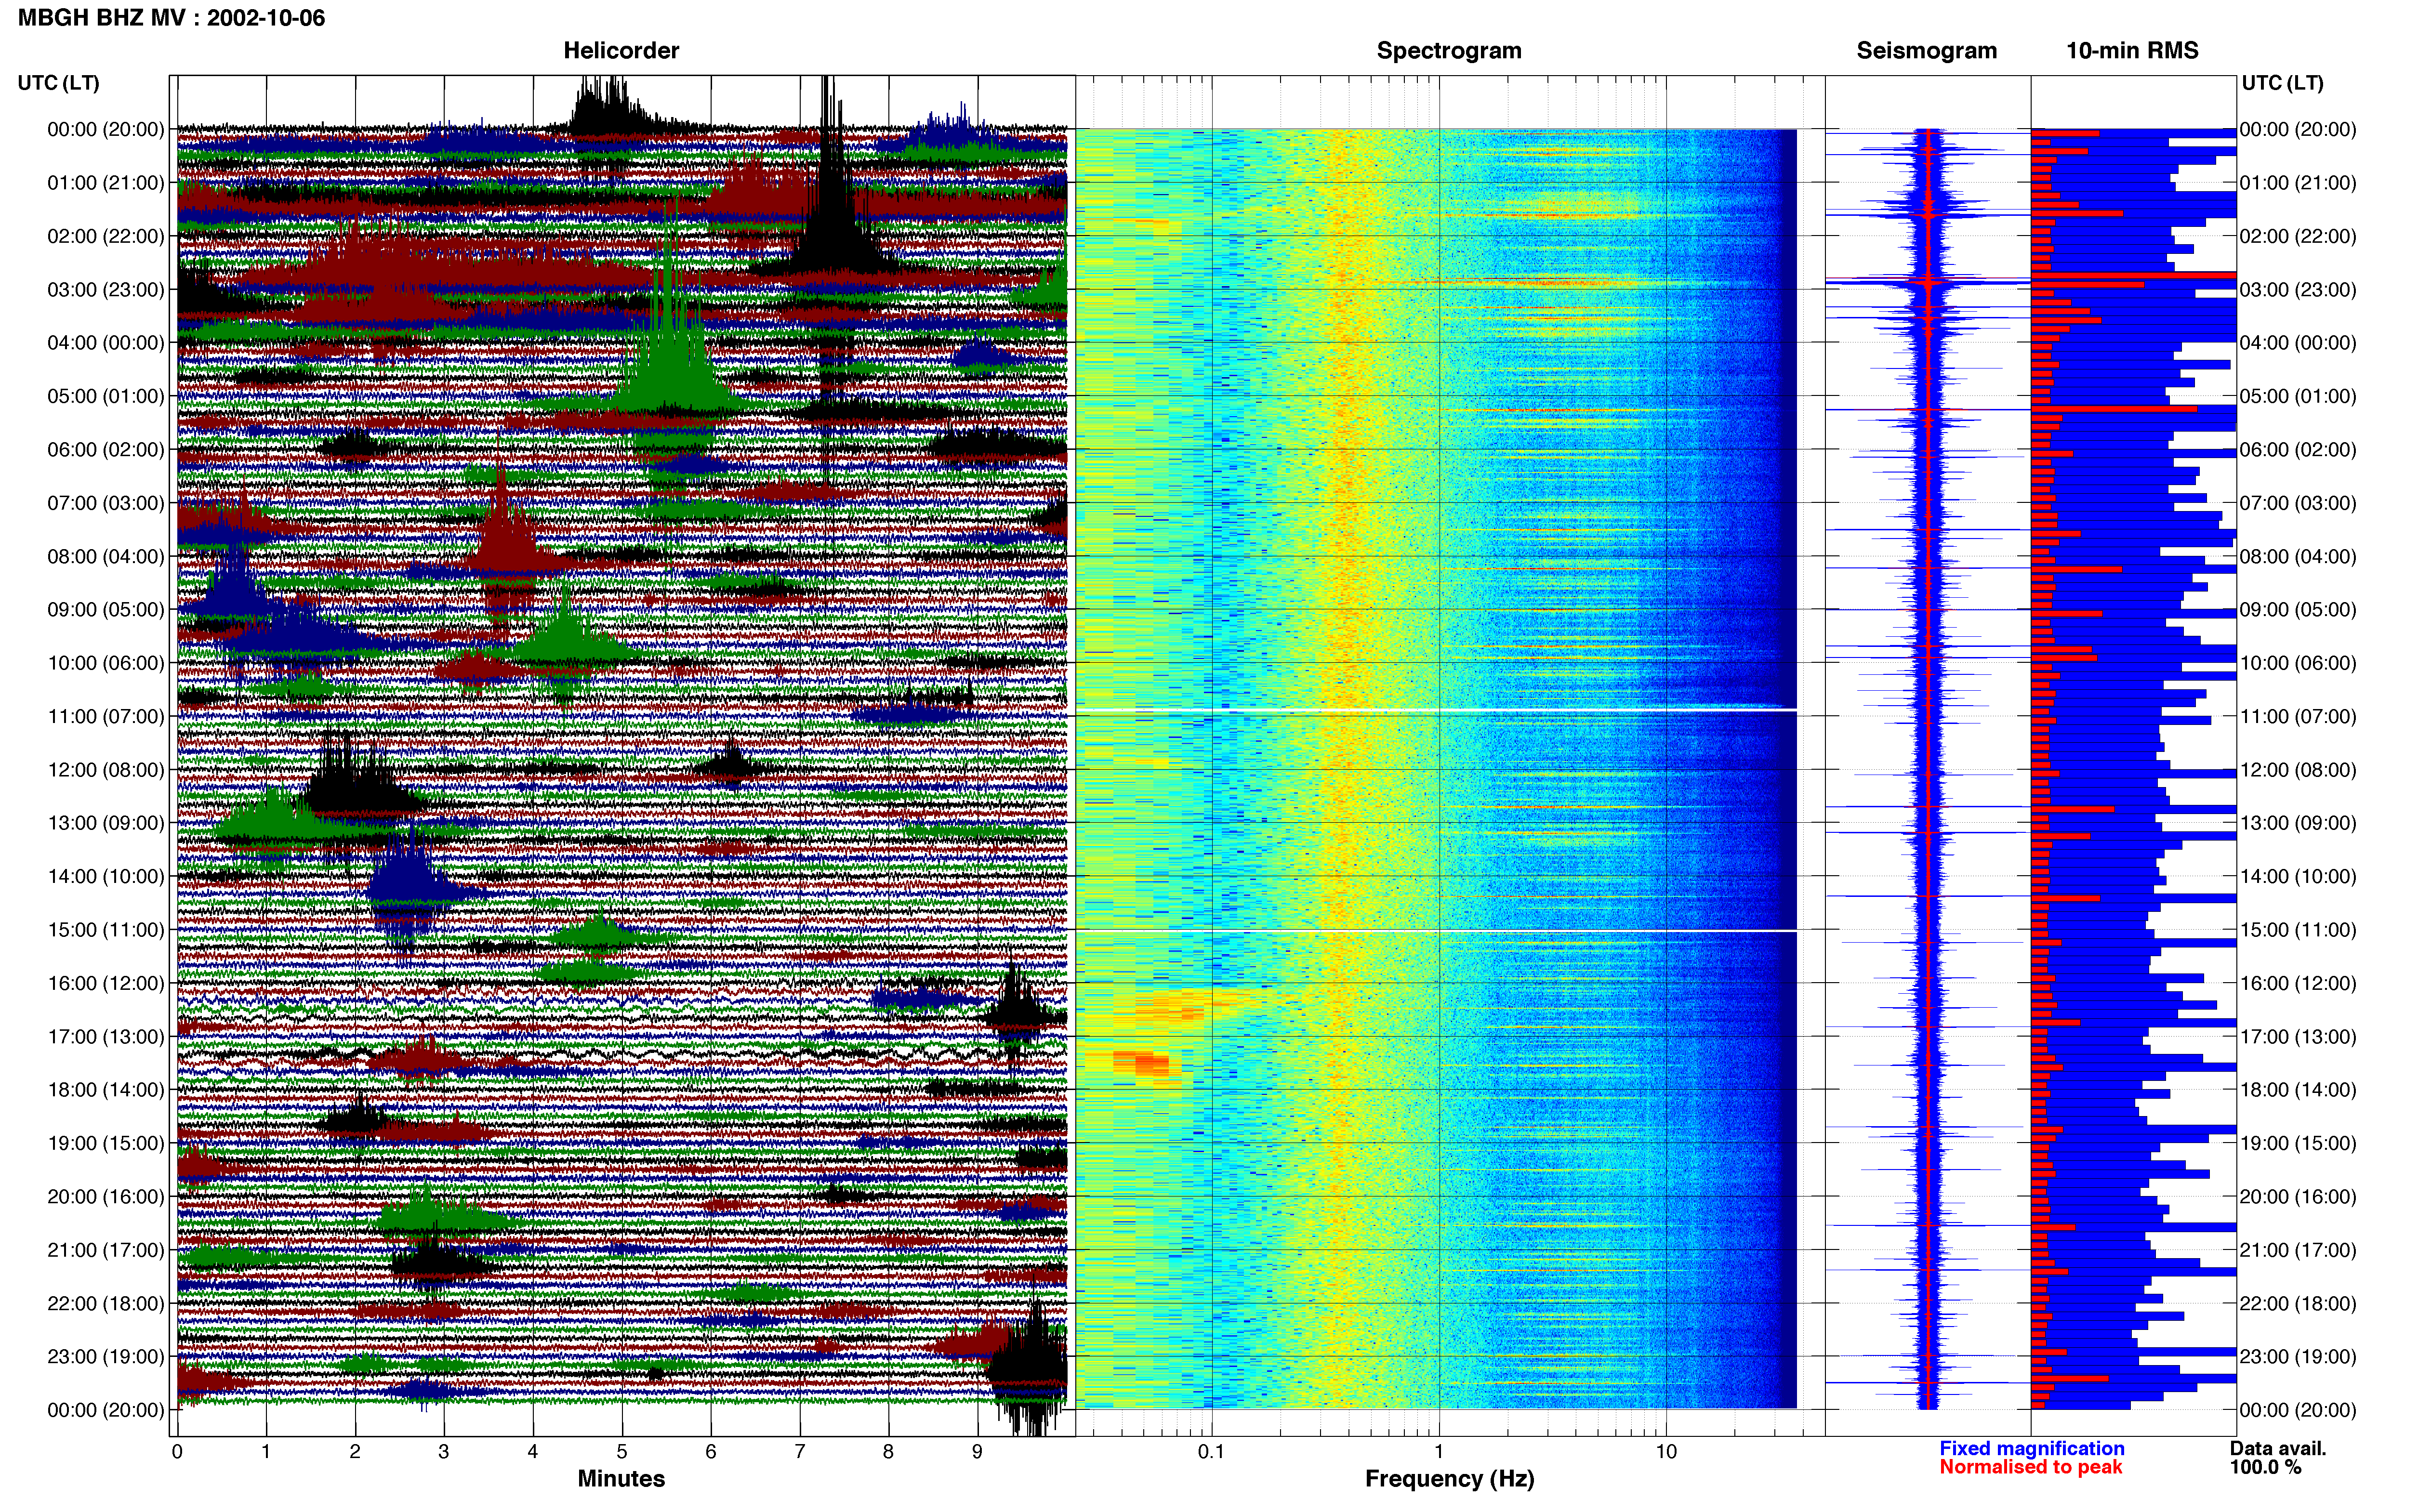Viewport: 2418px width, 1512px height.
Task: Click left time label '04:00 (00:00)'
Action: (x=106, y=343)
